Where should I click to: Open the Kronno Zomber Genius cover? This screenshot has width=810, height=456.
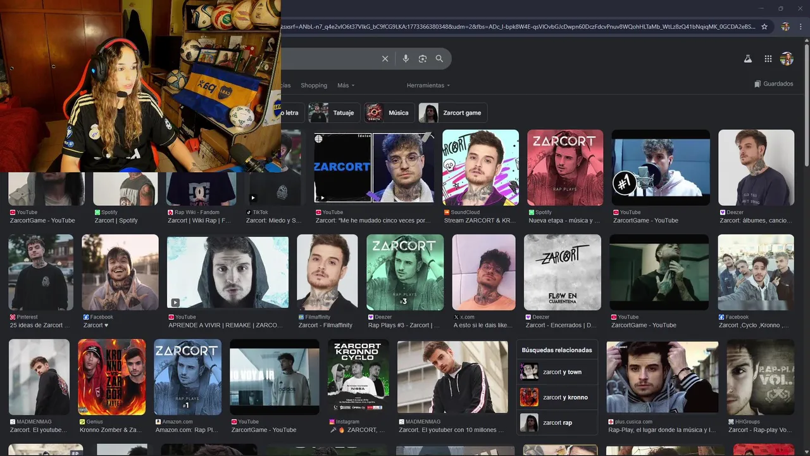coord(111,377)
